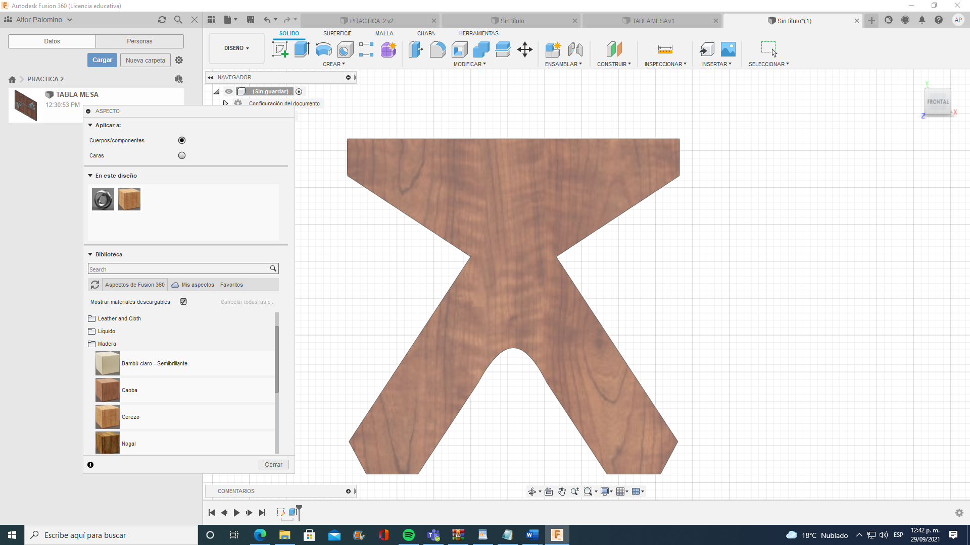Click the Cargar button

tap(102, 60)
